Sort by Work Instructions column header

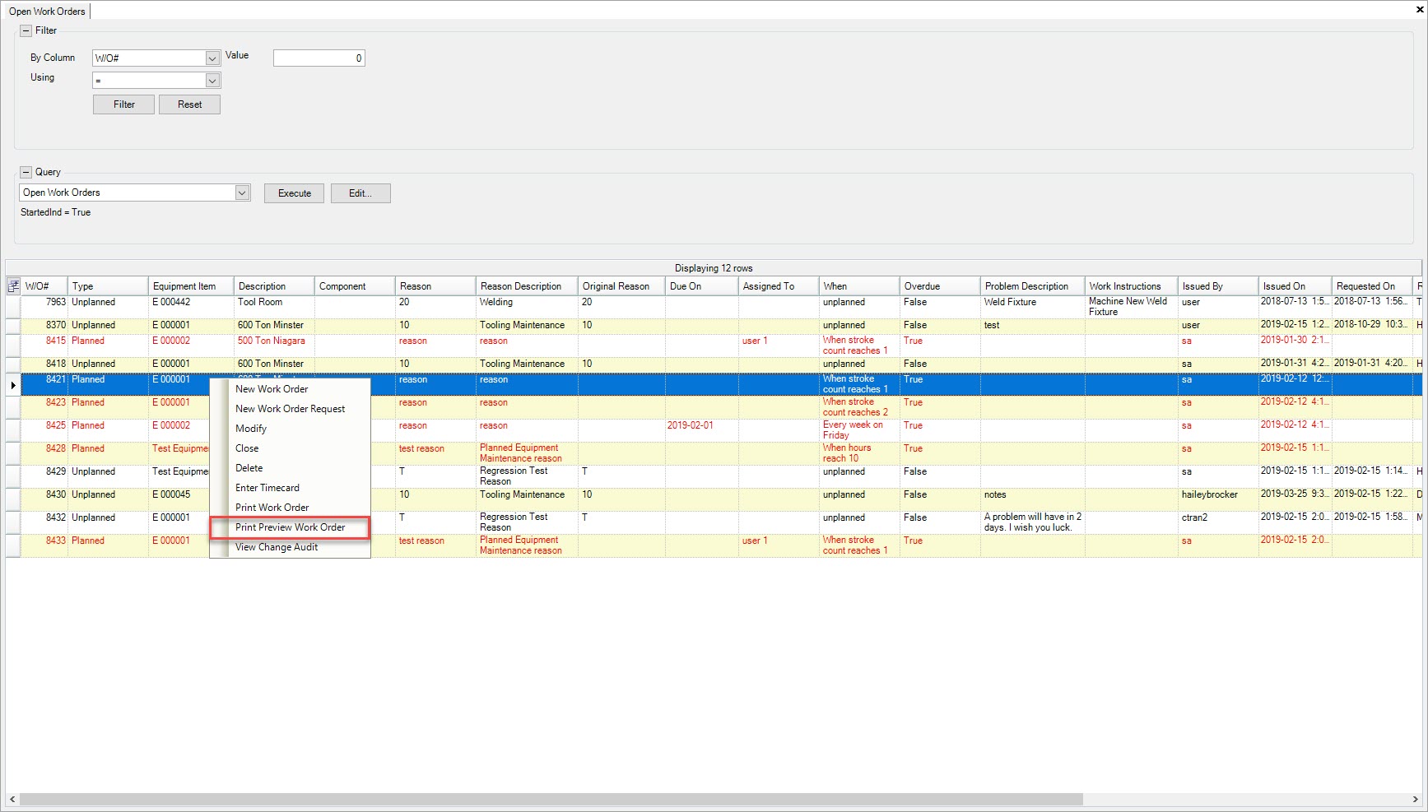[1132, 286]
